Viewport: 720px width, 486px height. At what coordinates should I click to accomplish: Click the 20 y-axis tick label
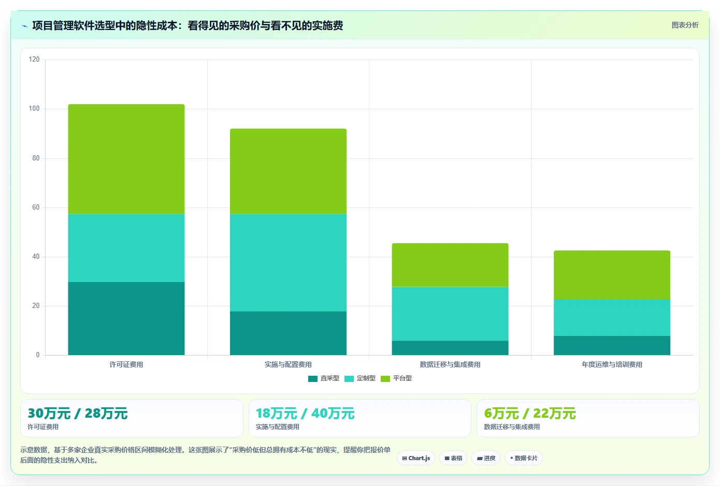[36, 306]
